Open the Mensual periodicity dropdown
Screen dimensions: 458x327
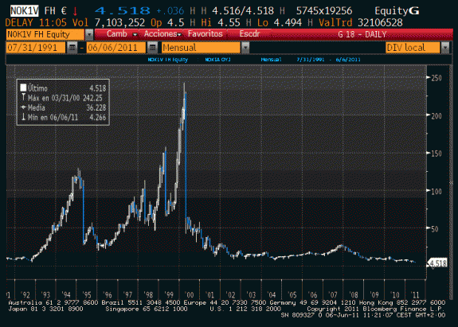pos(202,48)
